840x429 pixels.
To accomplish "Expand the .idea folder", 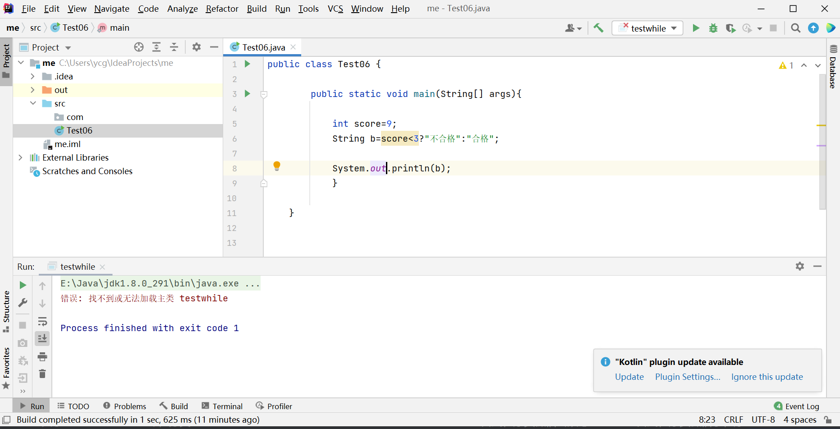I will [32, 76].
